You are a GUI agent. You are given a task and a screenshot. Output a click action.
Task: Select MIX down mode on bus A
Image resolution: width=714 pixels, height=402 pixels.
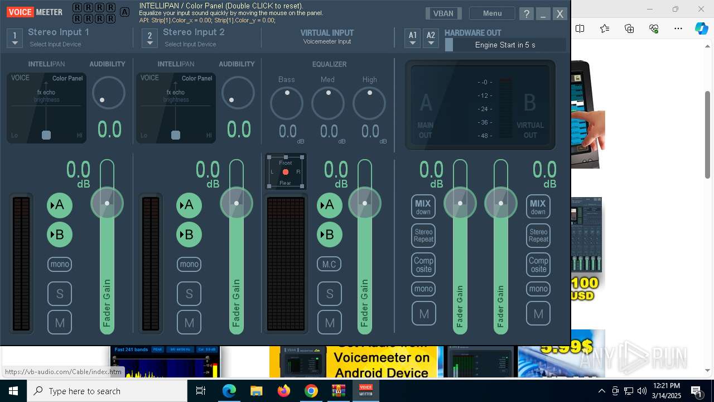423,207
